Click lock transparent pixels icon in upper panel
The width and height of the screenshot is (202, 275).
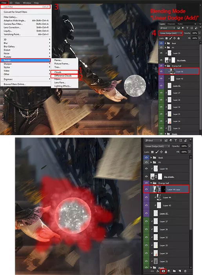click(x=166, y=38)
